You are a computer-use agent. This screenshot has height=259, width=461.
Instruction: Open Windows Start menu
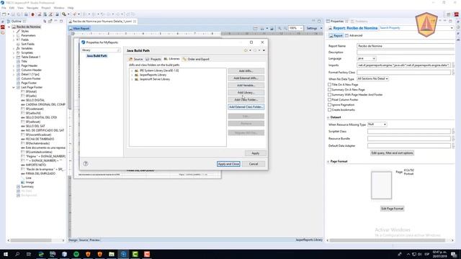(x=5, y=254)
